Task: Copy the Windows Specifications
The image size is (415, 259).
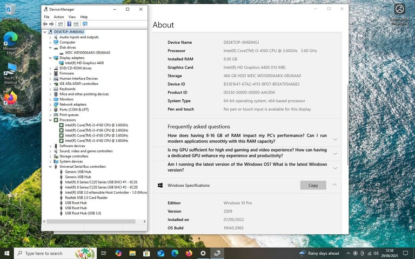Action: [x=313, y=185]
